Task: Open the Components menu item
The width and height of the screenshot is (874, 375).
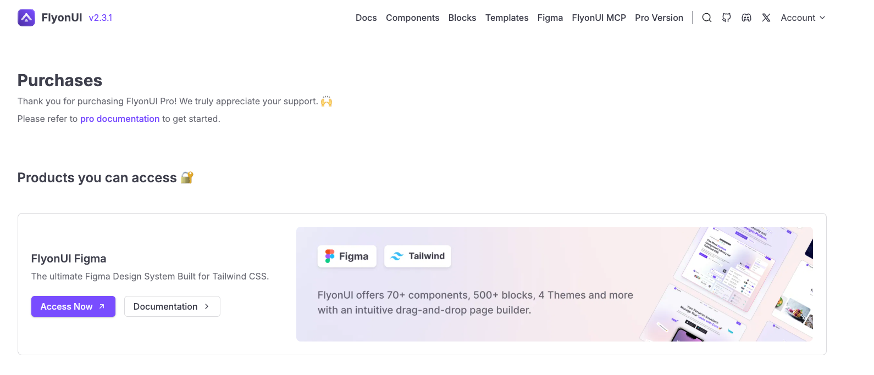Action: [x=413, y=18]
